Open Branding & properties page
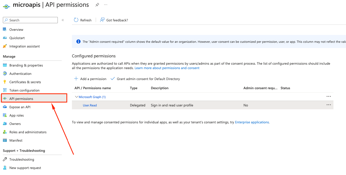 click(26, 65)
